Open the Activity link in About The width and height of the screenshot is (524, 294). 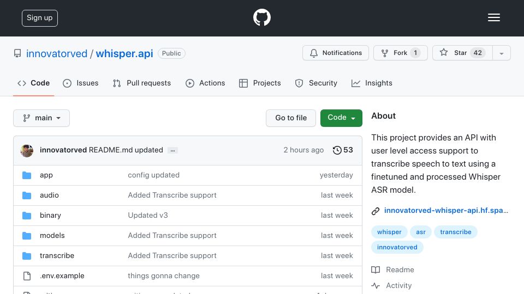[398, 286]
